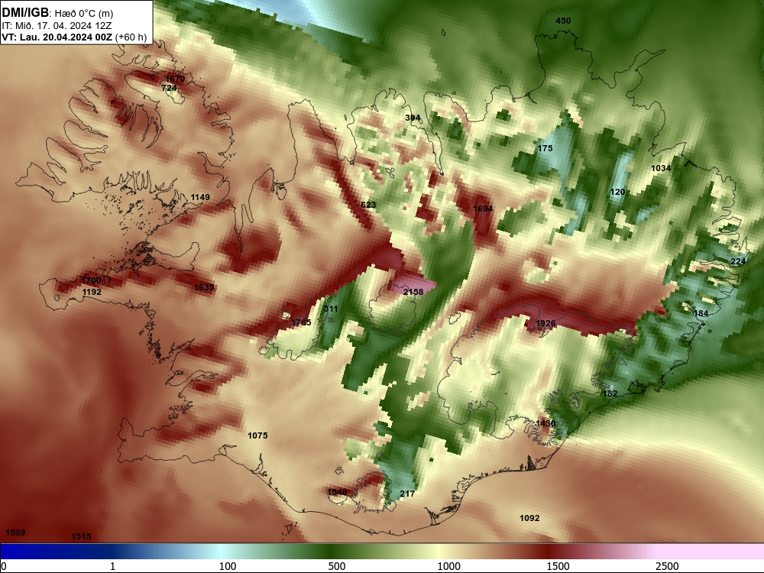This screenshot has width=764, height=573.
Task: Click the 217 height label
Action: coord(407,494)
